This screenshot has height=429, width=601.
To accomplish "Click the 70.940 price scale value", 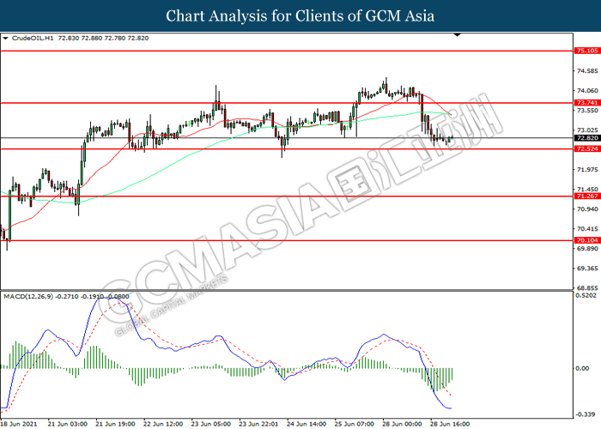I will point(587,209).
